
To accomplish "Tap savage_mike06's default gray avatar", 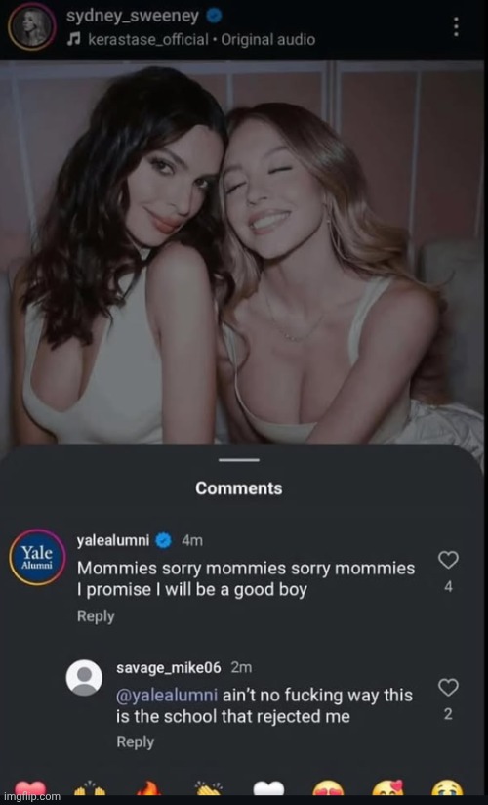I will pyautogui.click(x=84, y=678).
